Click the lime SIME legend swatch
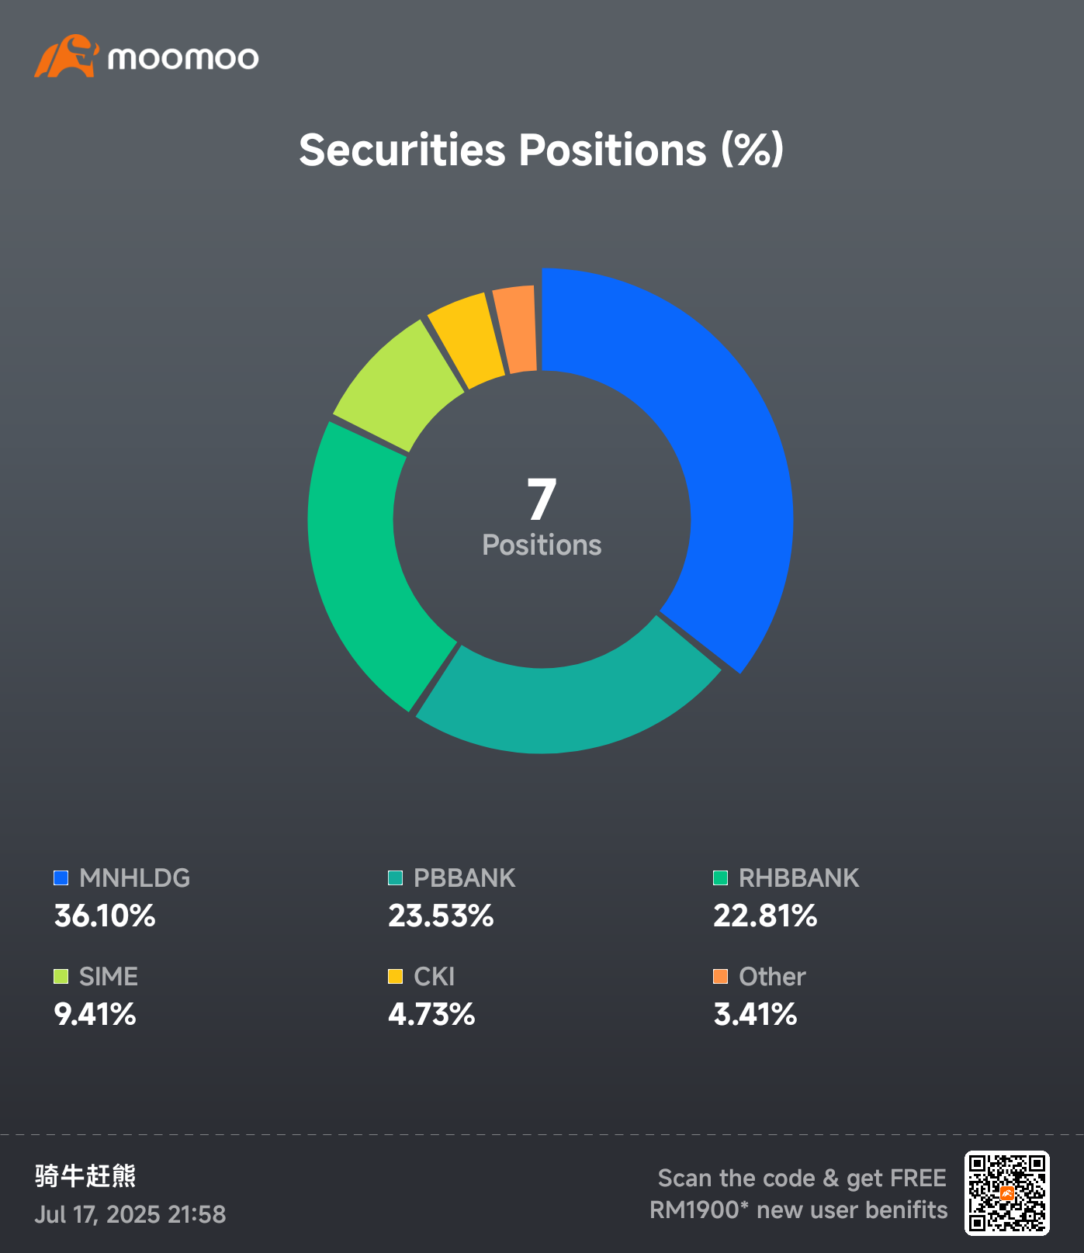The image size is (1084, 1253). tap(61, 976)
